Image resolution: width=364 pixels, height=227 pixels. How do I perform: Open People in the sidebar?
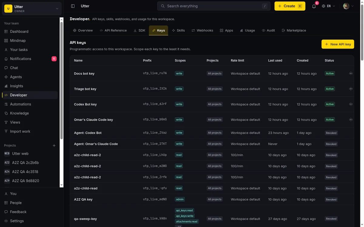click(x=32, y=203)
